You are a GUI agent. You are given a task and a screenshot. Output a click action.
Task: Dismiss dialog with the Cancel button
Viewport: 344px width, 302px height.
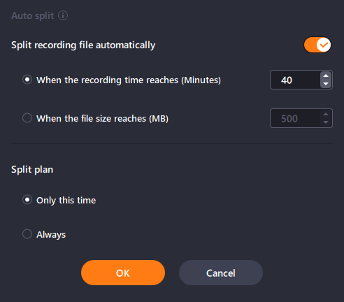[221, 273]
